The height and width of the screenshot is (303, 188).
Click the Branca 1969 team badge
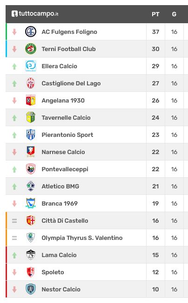[31, 203]
